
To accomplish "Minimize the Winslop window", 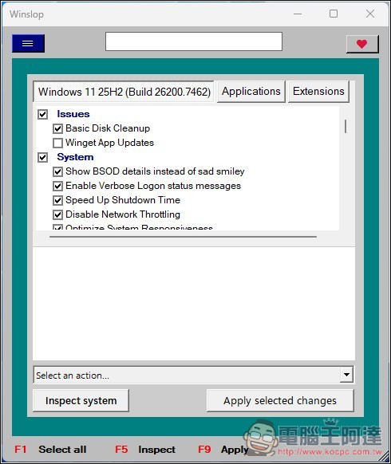I will pos(298,14).
